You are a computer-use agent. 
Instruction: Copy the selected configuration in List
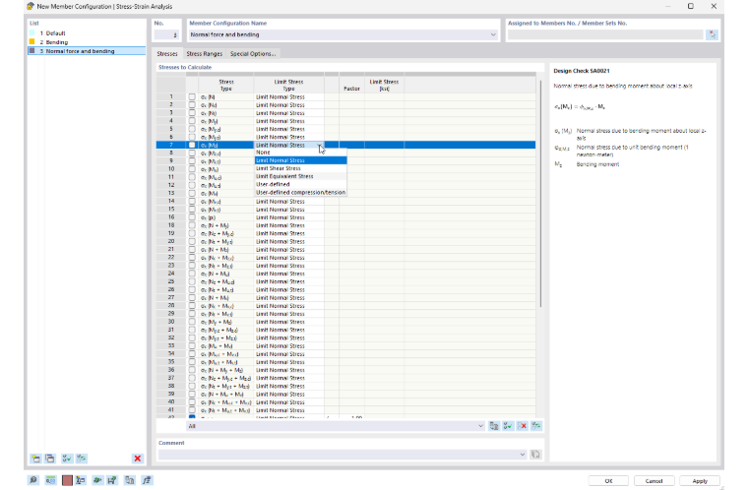pyautogui.click(x=50, y=459)
